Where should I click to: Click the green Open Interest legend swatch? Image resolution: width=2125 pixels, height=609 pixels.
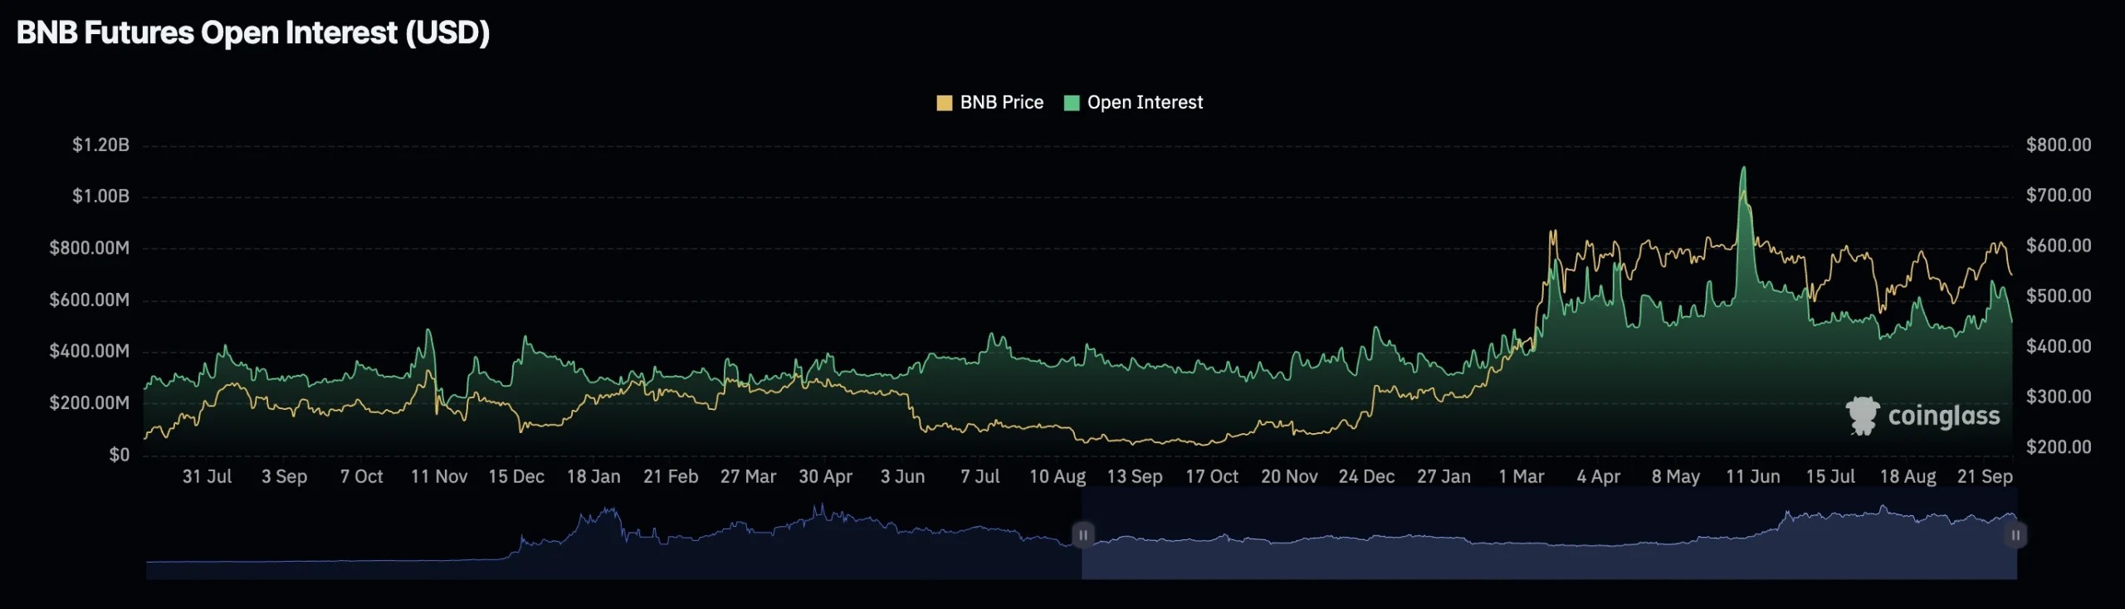point(1072,103)
